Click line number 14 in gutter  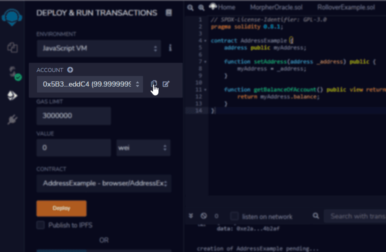coord(198,110)
